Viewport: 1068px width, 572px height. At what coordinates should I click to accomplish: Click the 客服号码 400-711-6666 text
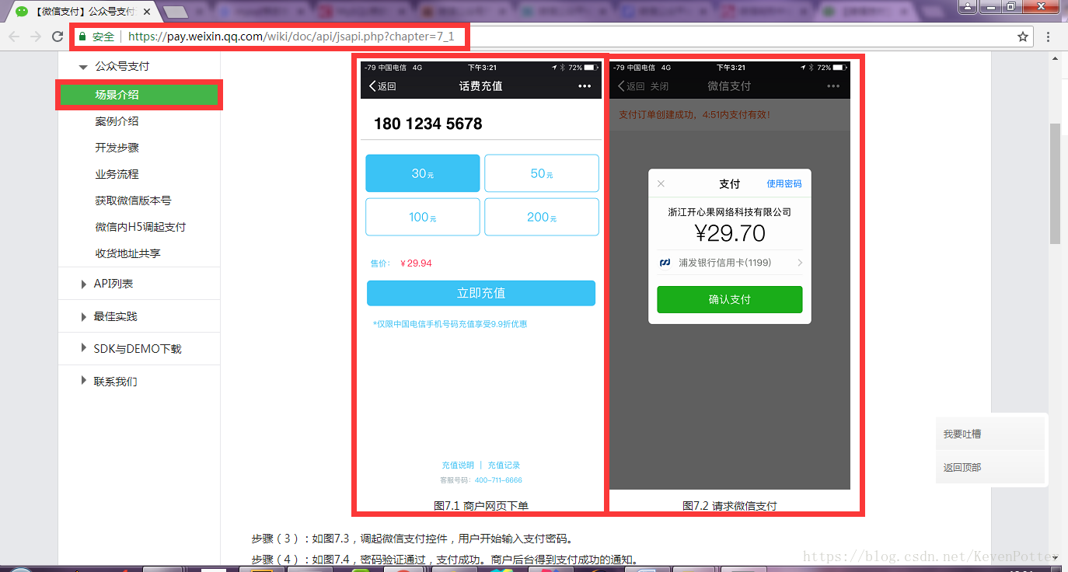(481, 480)
